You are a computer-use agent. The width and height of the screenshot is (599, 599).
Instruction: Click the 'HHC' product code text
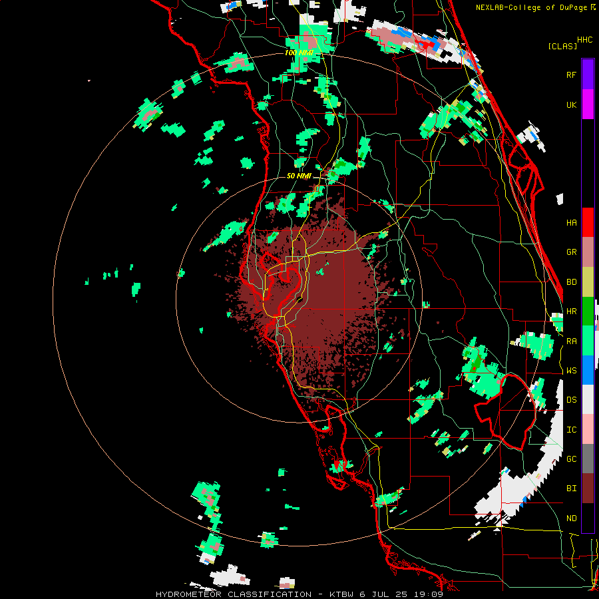pos(584,40)
